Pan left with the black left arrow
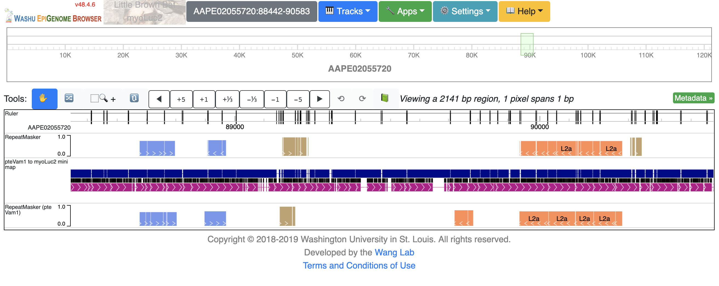Viewport: 719px width, 286px height. pyautogui.click(x=159, y=99)
